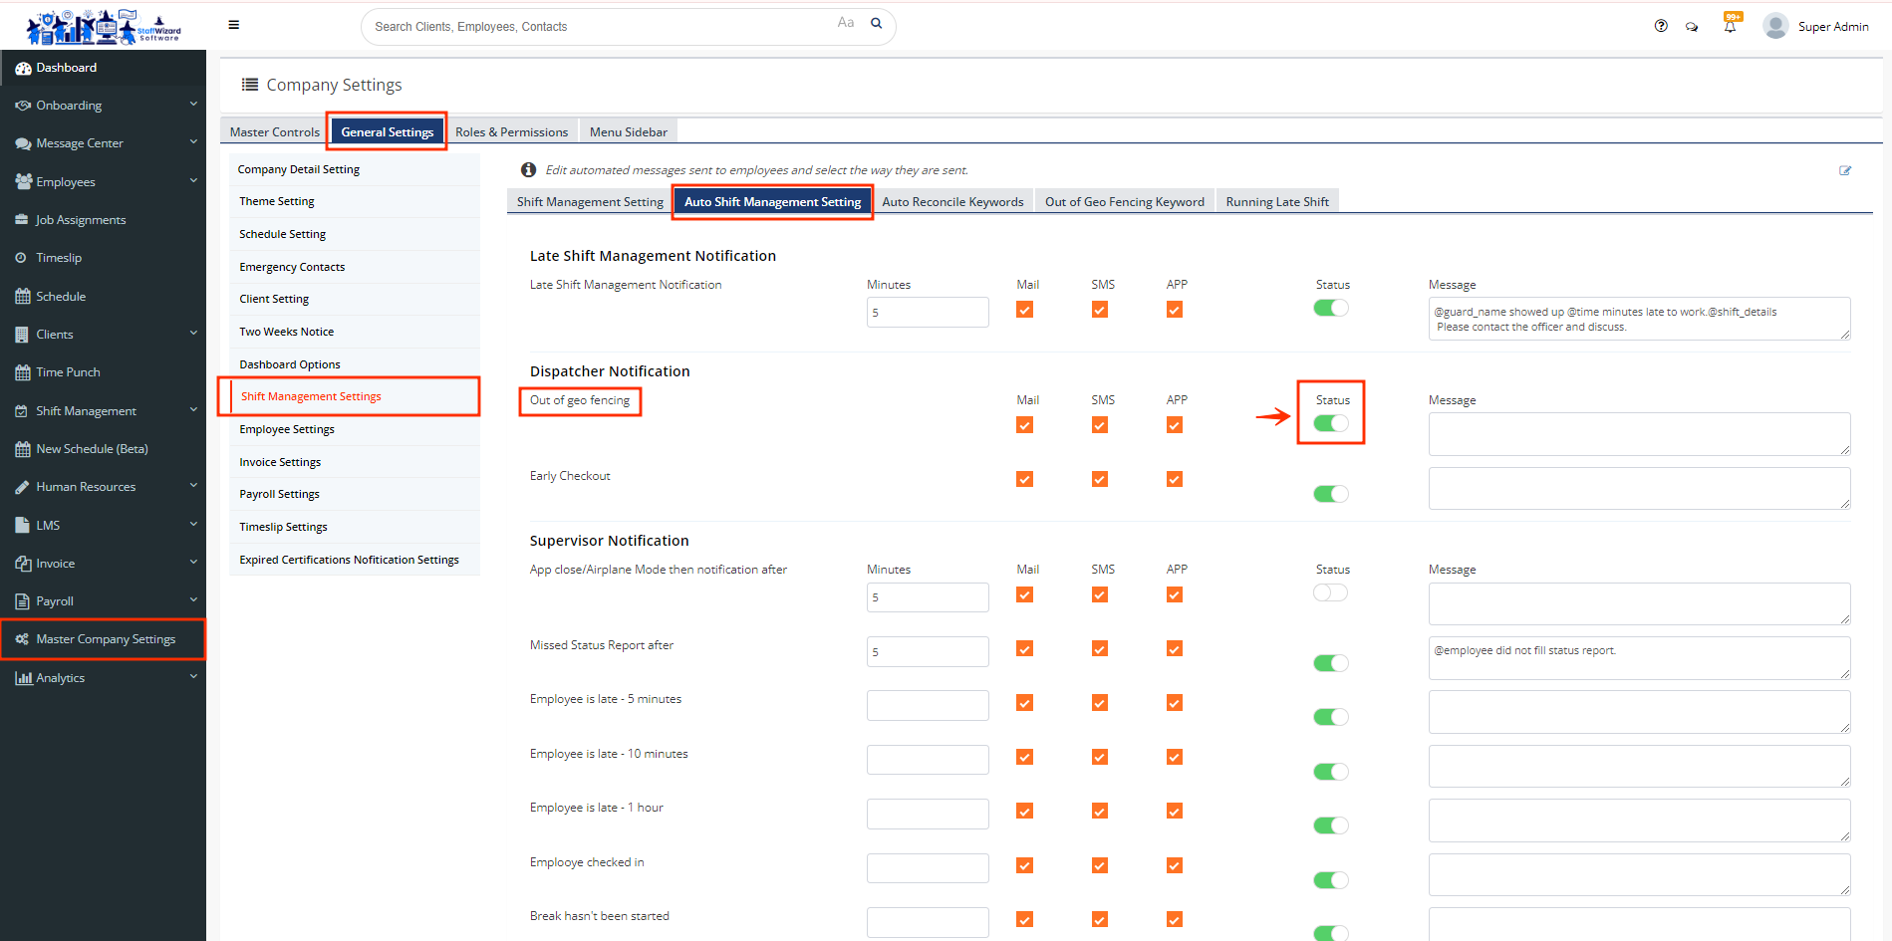Switch to Roles & Permissions tab
The height and width of the screenshot is (941, 1892).
click(x=511, y=131)
